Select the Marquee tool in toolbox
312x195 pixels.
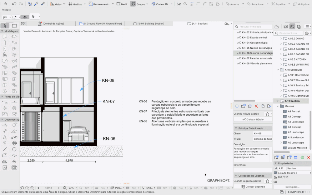[x=14, y=26]
